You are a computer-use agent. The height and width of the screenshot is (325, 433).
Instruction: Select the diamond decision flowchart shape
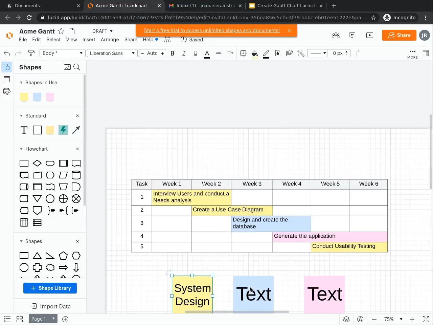[37, 164]
